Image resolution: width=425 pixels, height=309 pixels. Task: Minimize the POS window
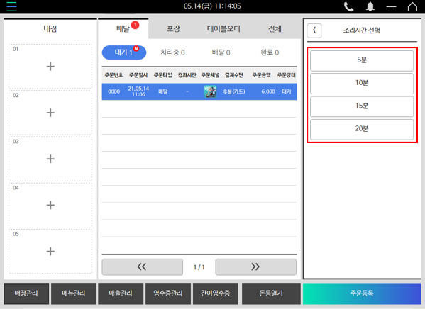391,7
